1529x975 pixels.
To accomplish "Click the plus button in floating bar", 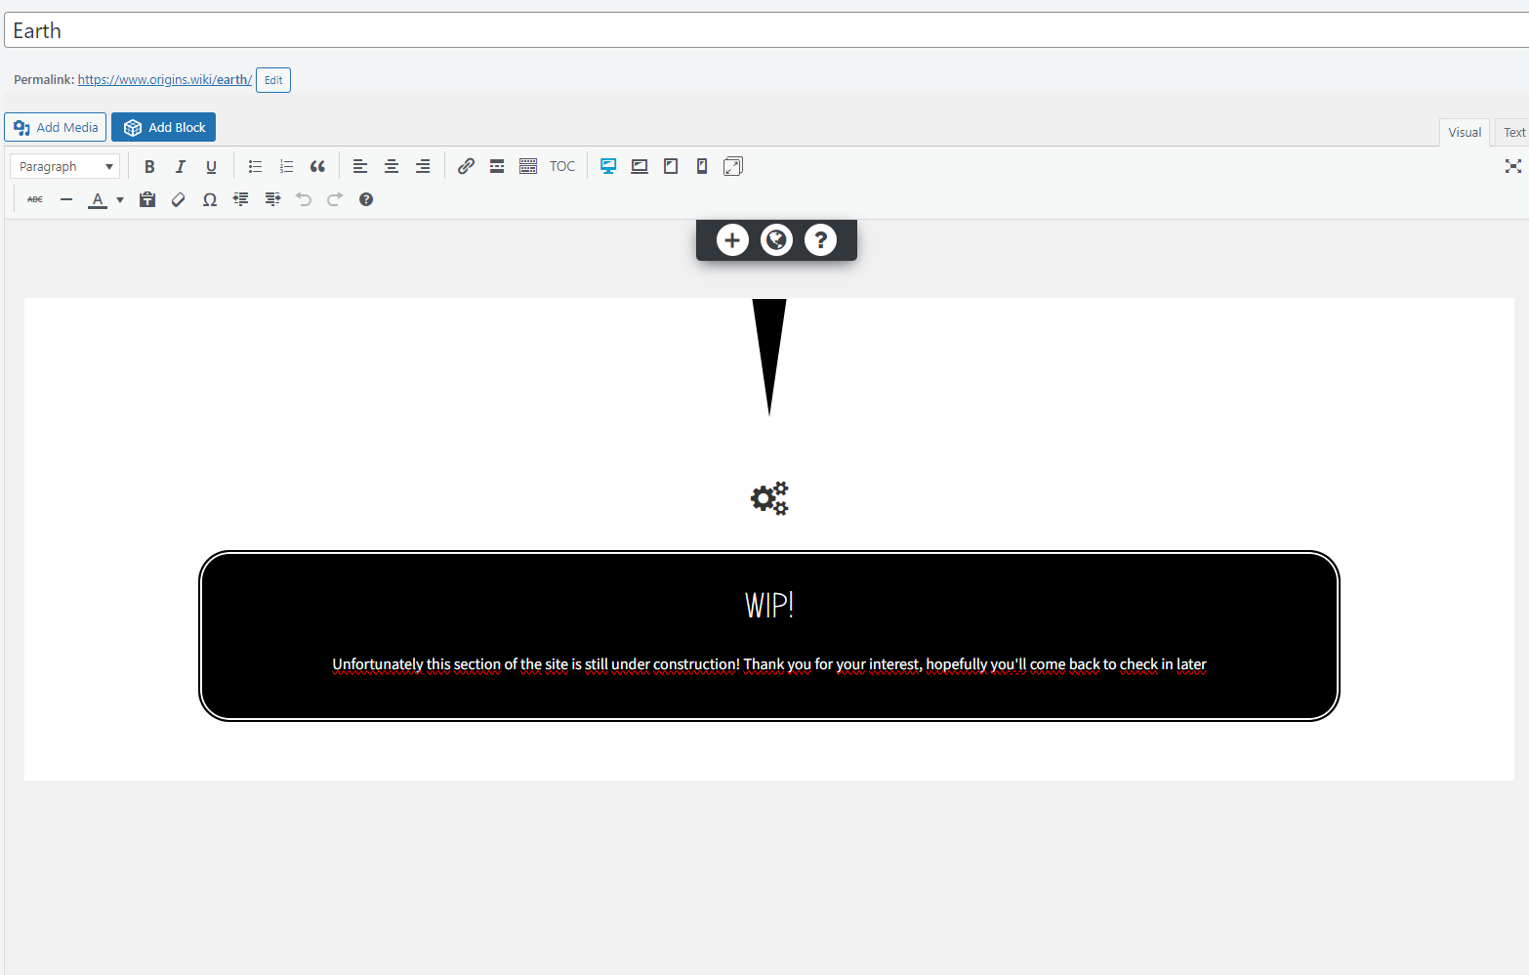I will click(x=732, y=240).
